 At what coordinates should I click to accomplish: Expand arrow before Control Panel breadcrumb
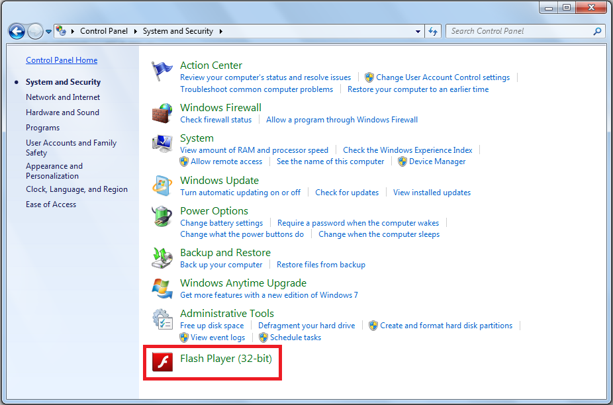click(73, 31)
